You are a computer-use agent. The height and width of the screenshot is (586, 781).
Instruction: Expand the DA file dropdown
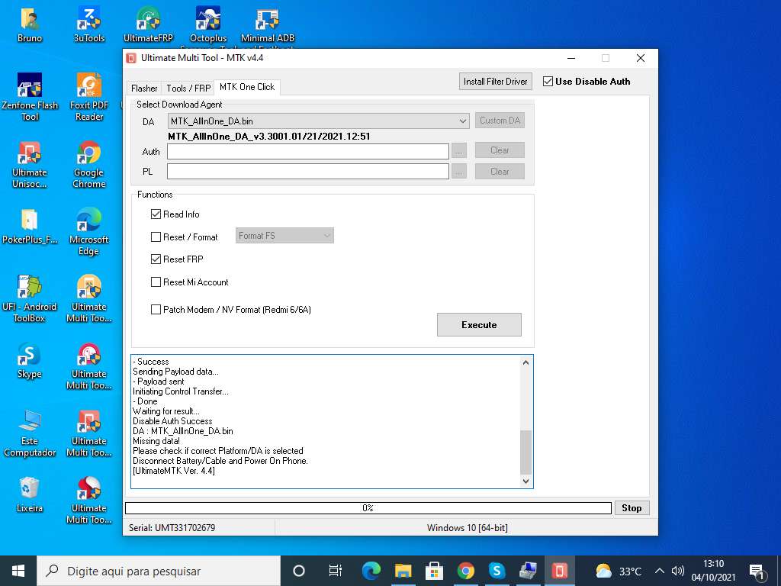click(463, 121)
